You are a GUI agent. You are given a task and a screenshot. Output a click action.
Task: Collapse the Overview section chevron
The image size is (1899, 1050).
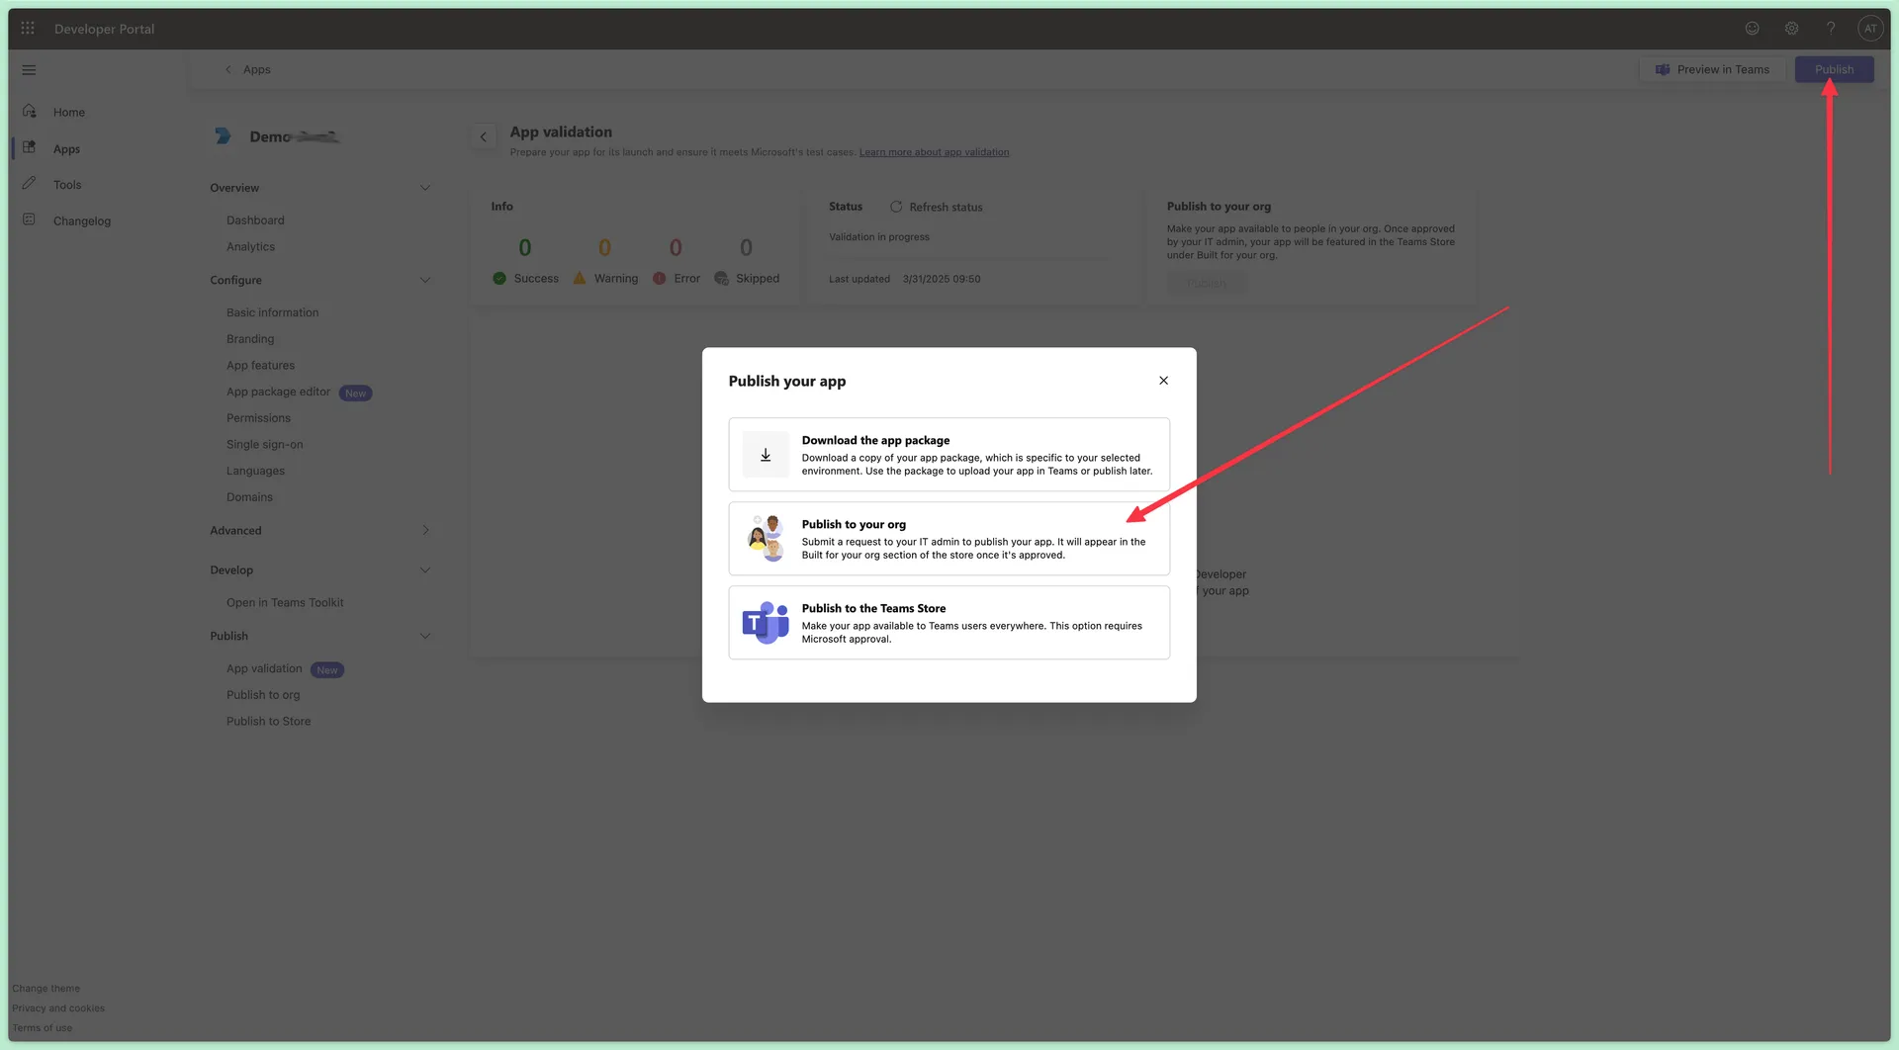click(x=425, y=188)
